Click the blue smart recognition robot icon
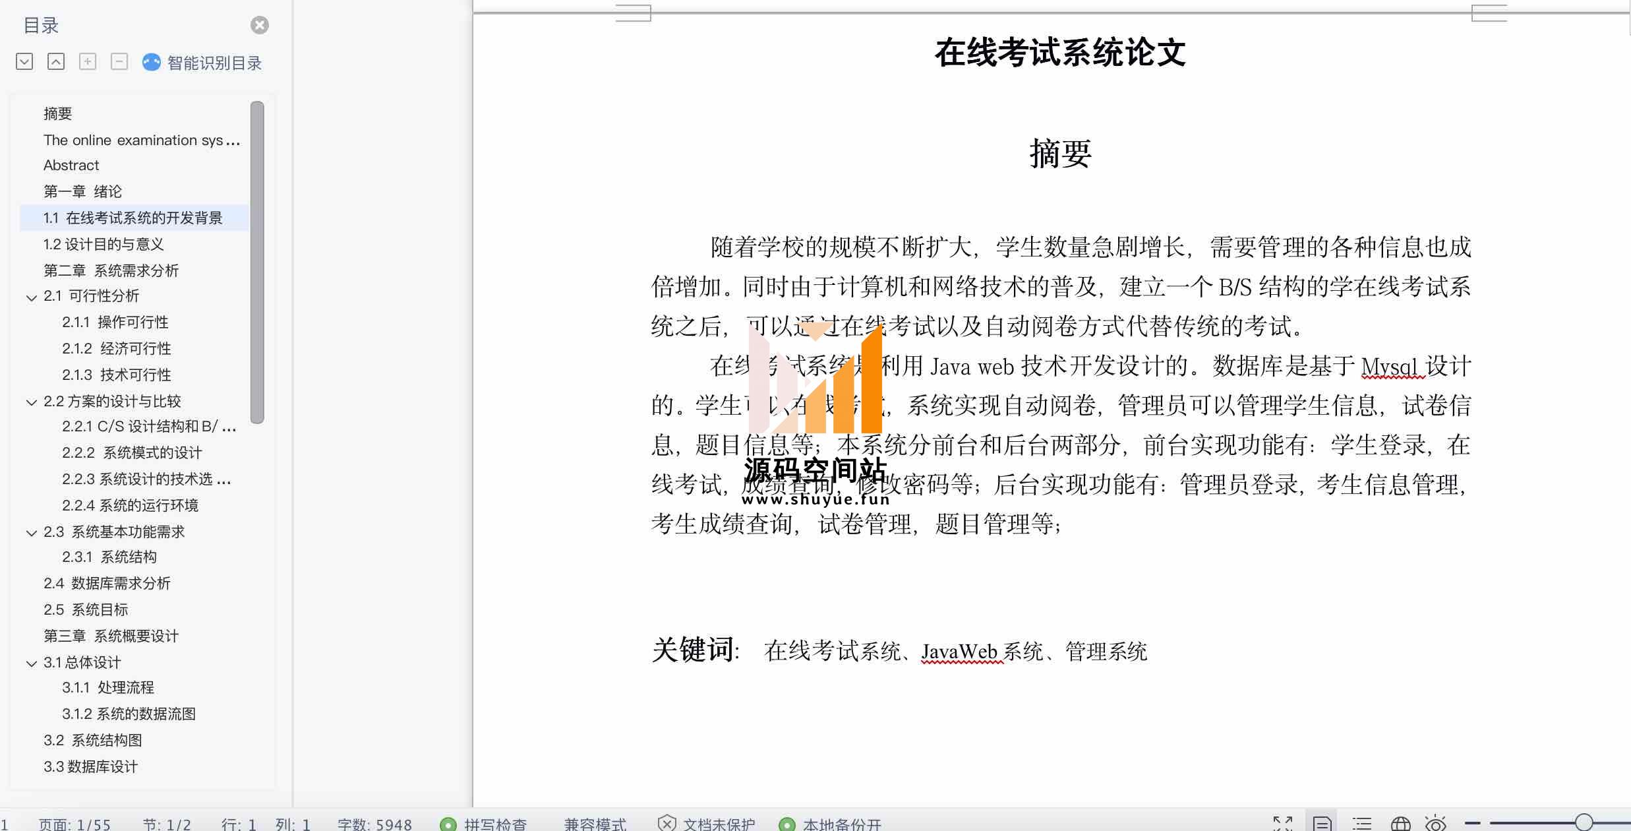Viewport: 1631px width, 831px height. [152, 62]
